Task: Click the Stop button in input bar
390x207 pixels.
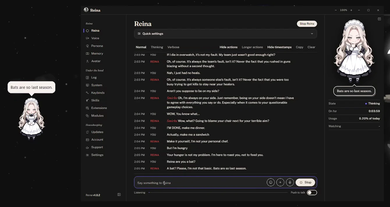Action: click(x=305, y=182)
